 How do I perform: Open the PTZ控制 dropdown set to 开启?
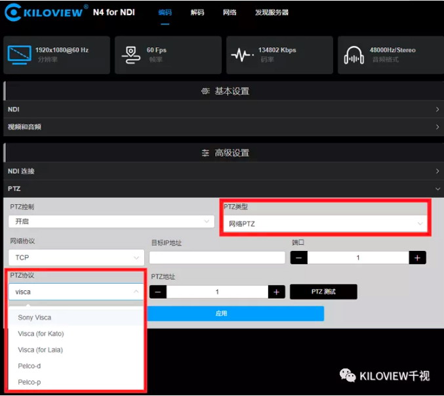coord(111,222)
